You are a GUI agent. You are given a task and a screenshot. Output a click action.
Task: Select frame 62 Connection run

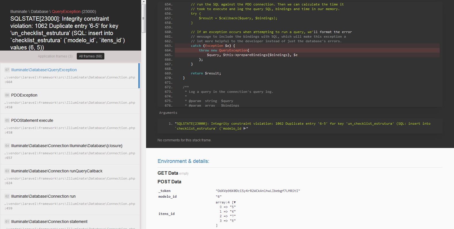(x=70, y=202)
